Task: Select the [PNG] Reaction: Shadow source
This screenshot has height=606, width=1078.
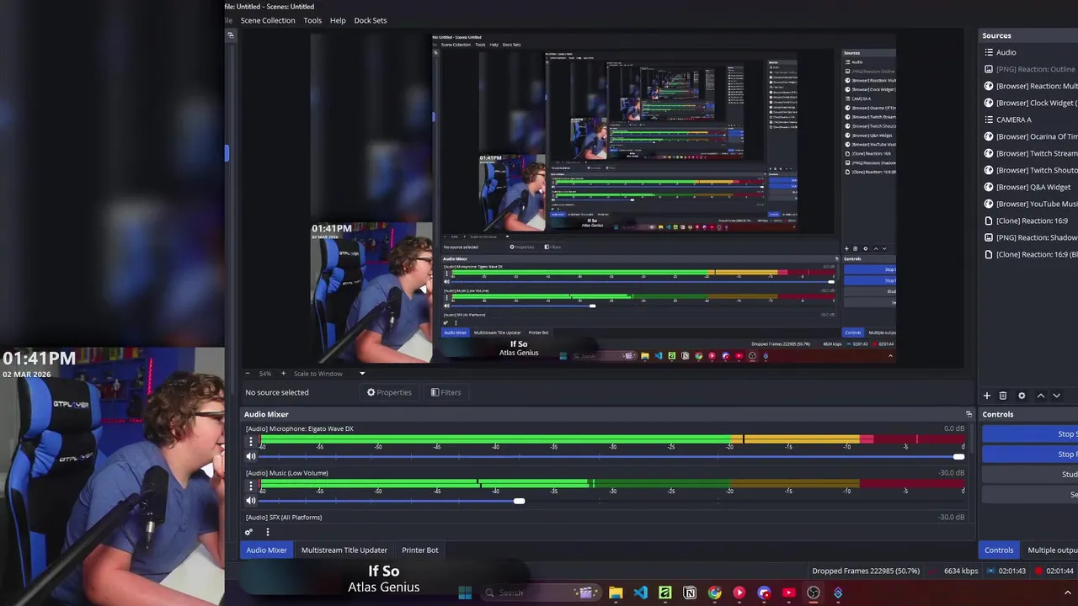Action: [1030, 237]
